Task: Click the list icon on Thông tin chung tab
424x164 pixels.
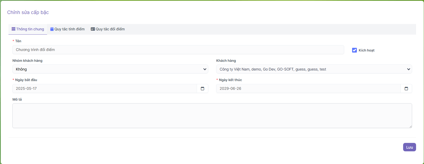Action: (13, 29)
